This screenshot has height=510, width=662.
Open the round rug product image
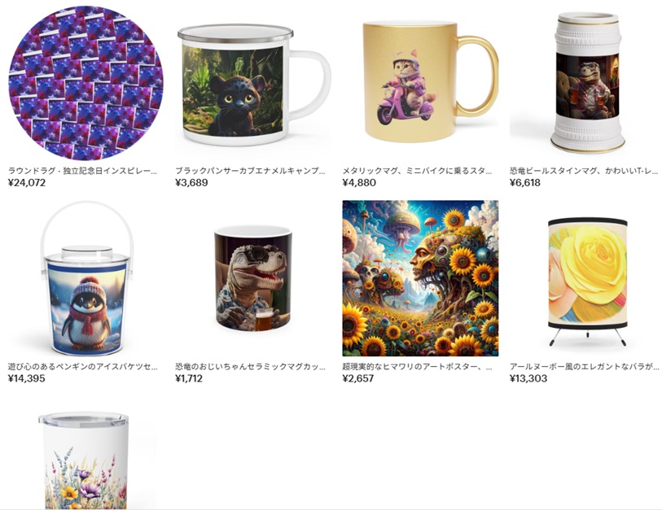click(85, 83)
